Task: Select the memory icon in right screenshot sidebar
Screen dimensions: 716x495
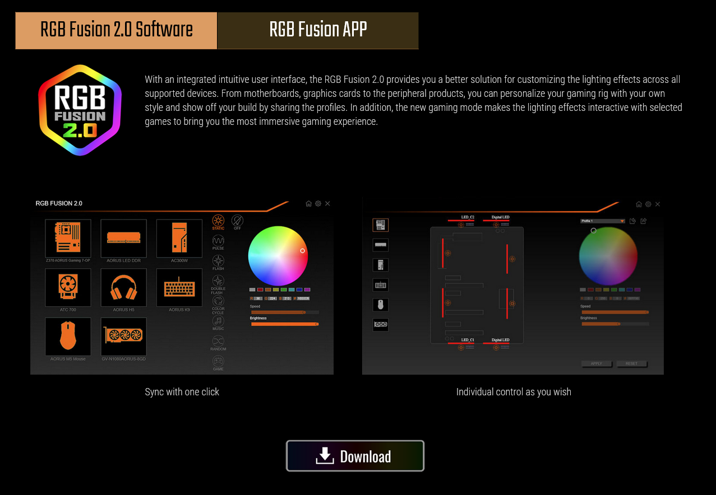Action: (380, 245)
